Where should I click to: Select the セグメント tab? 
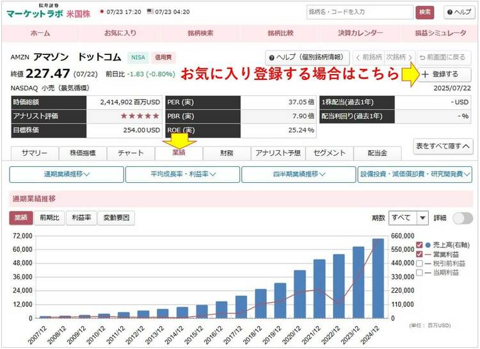tap(330, 153)
